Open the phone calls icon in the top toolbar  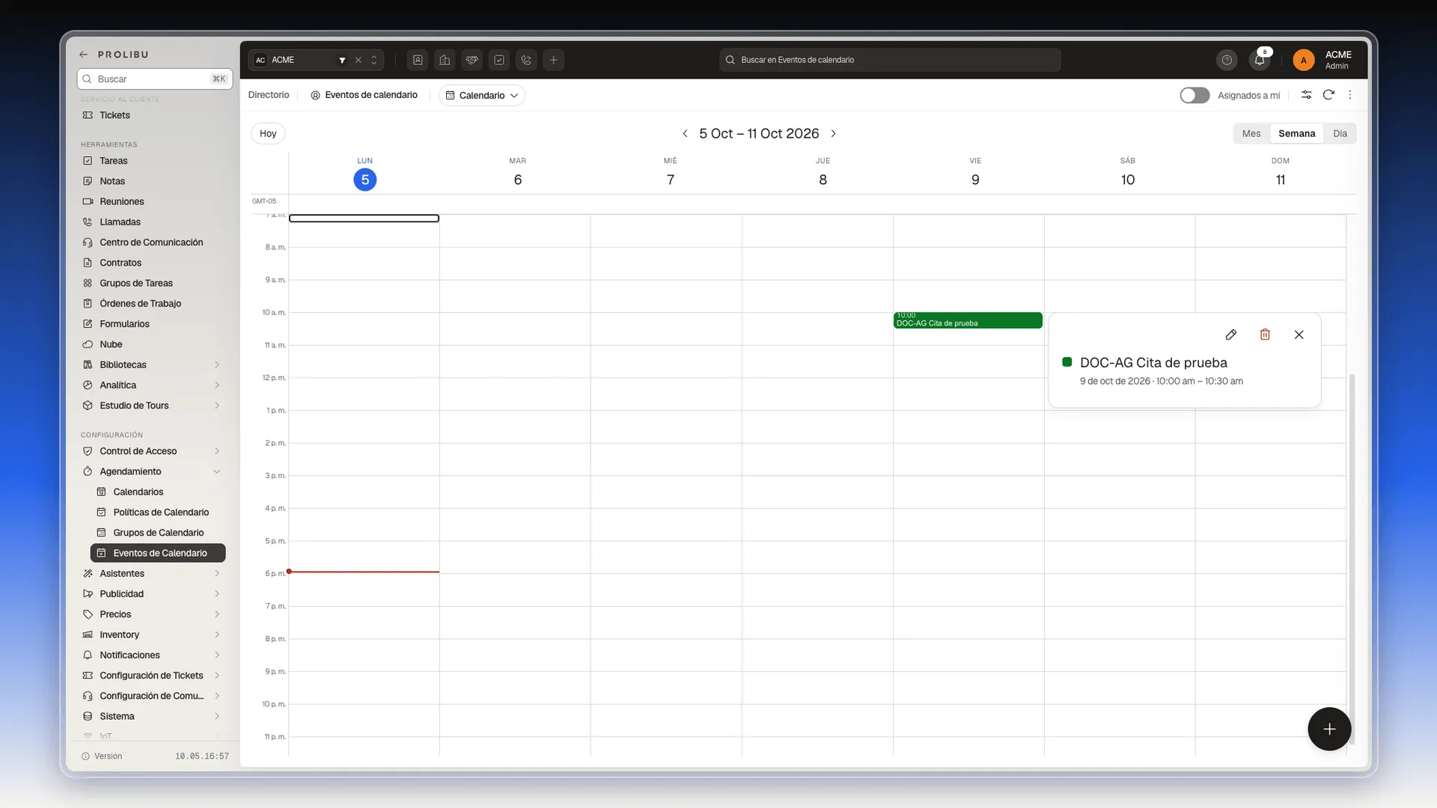(526, 60)
